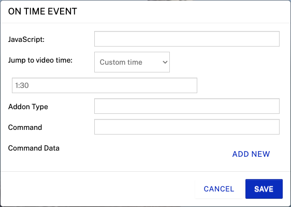Image resolution: width=291 pixels, height=207 pixels.
Task: Cancel the On Time Event dialog
Action: (219, 189)
